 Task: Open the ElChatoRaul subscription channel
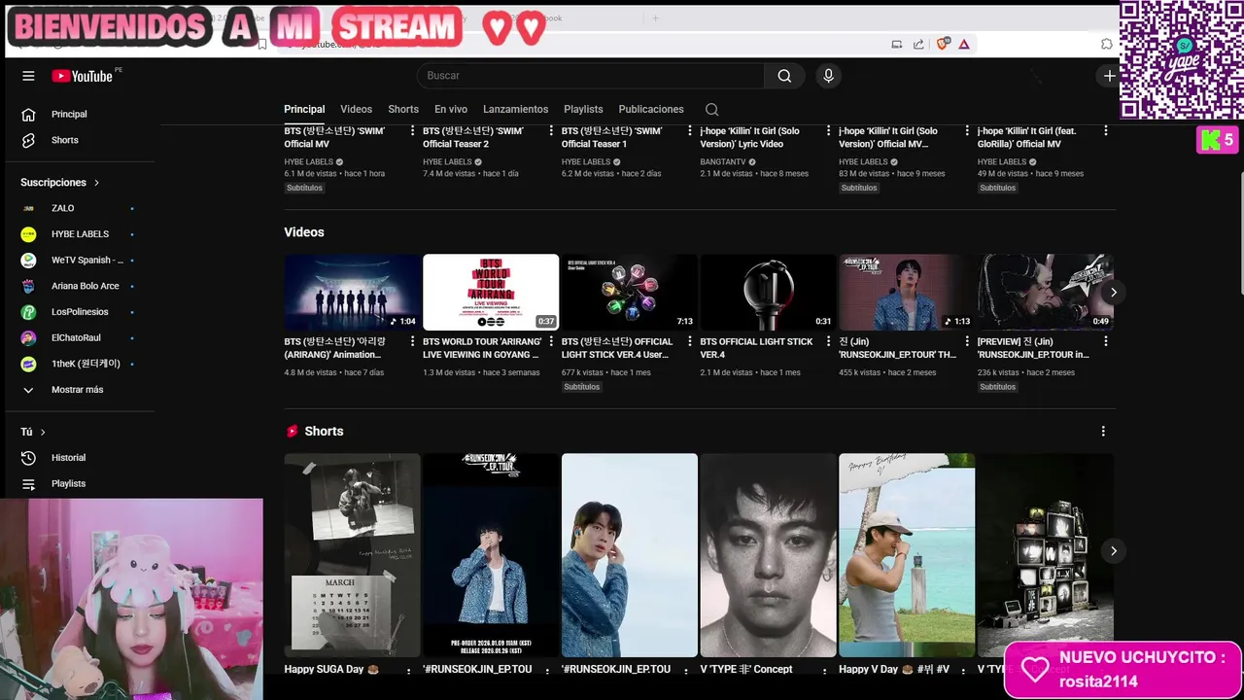(78, 337)
